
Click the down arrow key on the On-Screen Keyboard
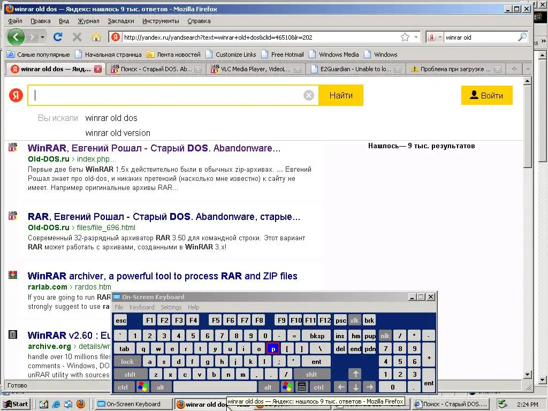(355, 387)
